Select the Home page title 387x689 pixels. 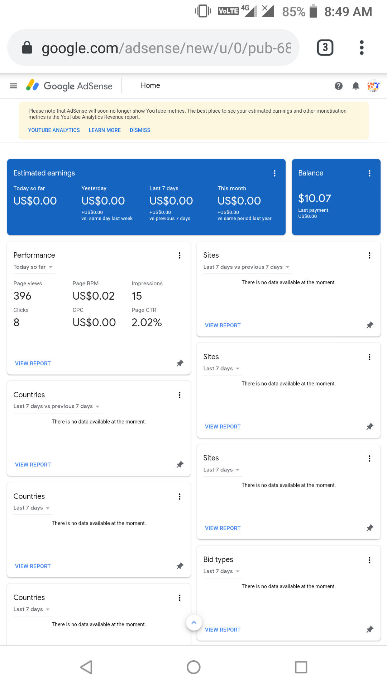150,85
